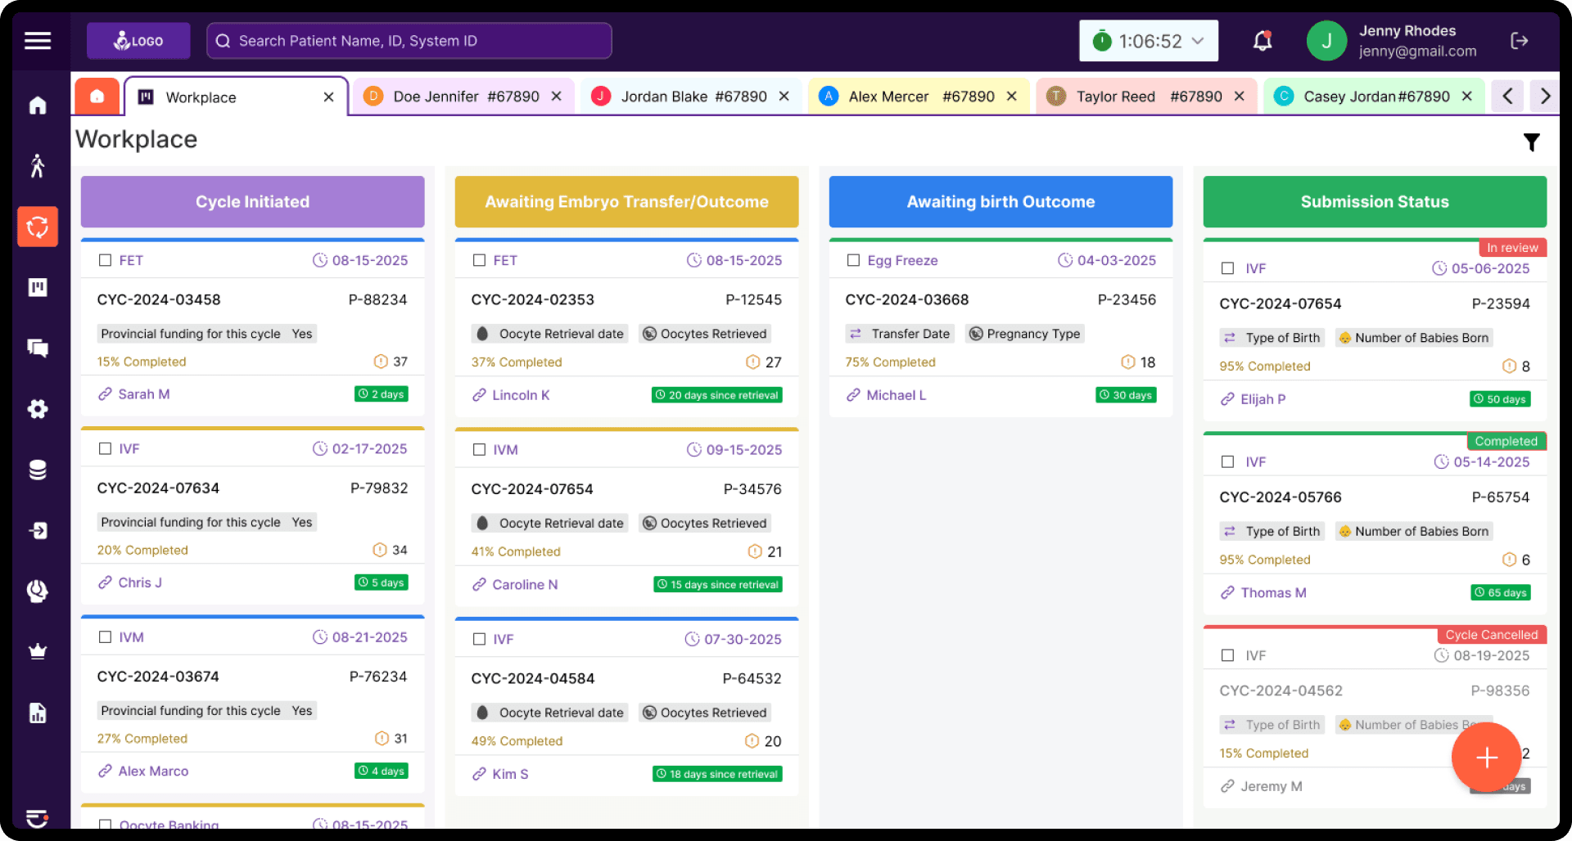Screen dimensions: 1572x841
Task: Open the kanban board sidebar icon
Action: pos(38,287)
